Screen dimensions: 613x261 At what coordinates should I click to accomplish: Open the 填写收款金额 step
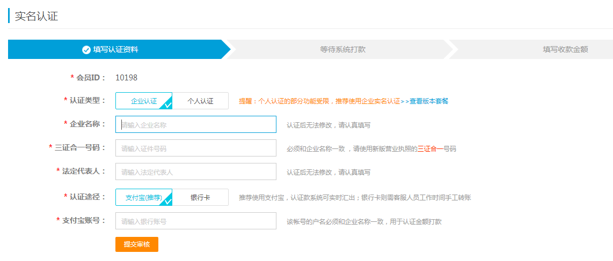pyautogui.click(x=565, y=49)
